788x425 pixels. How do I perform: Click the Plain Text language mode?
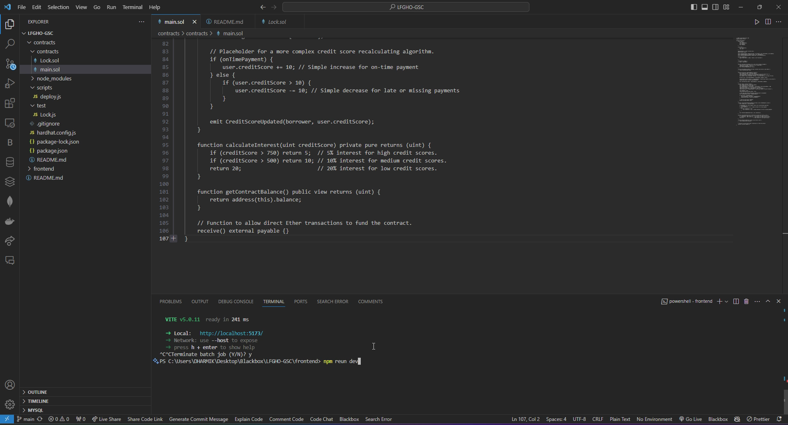(x=620, y=419)
